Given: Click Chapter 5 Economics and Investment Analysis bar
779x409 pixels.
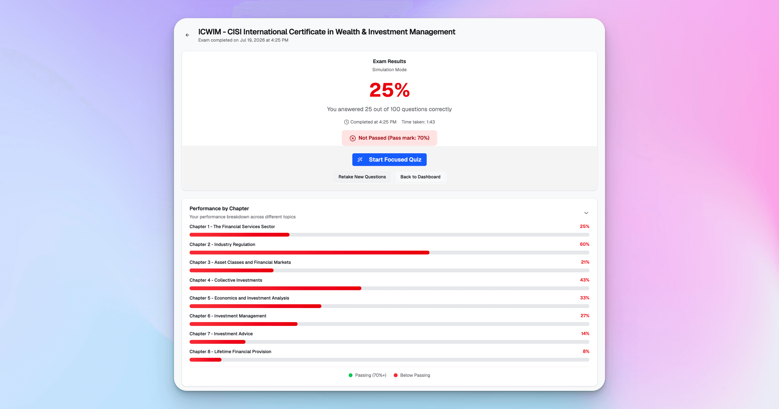Looking at the screenshot, I should (x=389, y=306).
